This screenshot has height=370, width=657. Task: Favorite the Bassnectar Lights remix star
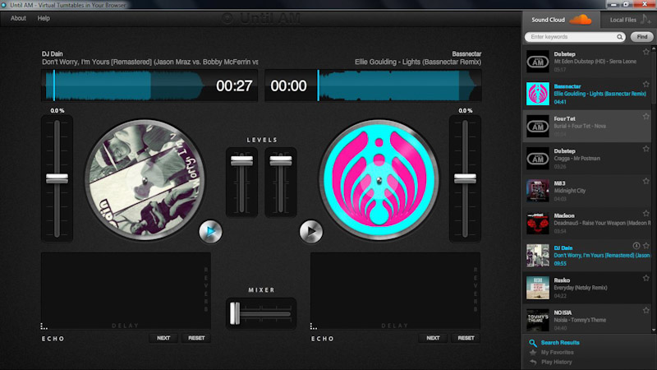coord(646,85)
